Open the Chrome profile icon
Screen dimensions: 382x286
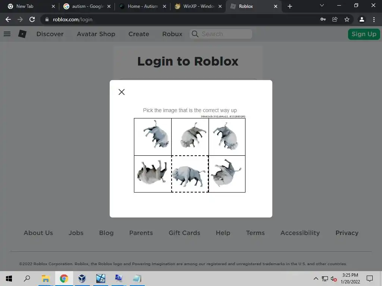pos(362,19)
